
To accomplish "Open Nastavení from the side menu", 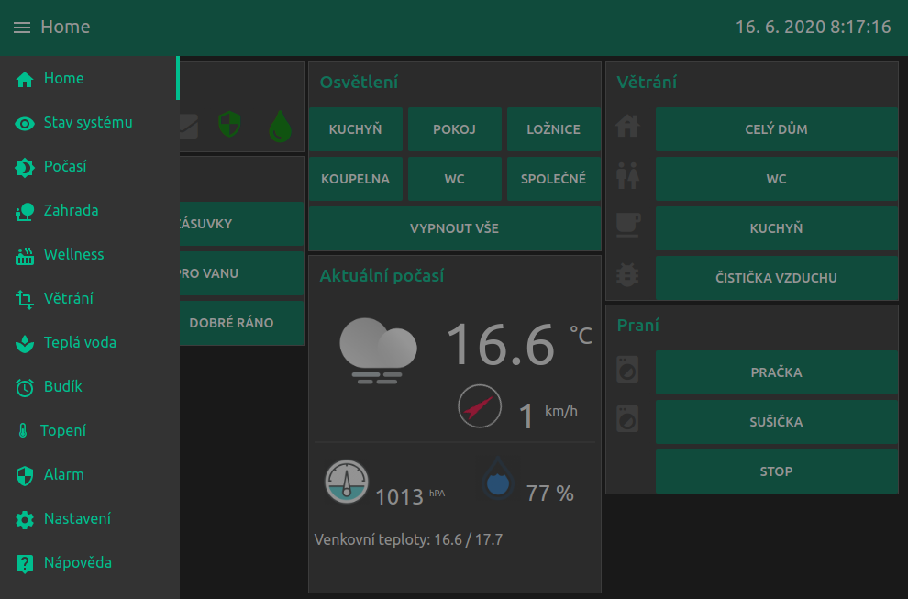I will (x=77, y=519).
